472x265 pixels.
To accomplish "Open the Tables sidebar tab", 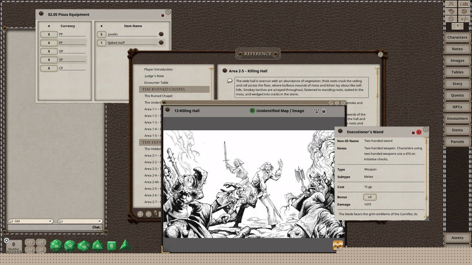I will [457, 72].
